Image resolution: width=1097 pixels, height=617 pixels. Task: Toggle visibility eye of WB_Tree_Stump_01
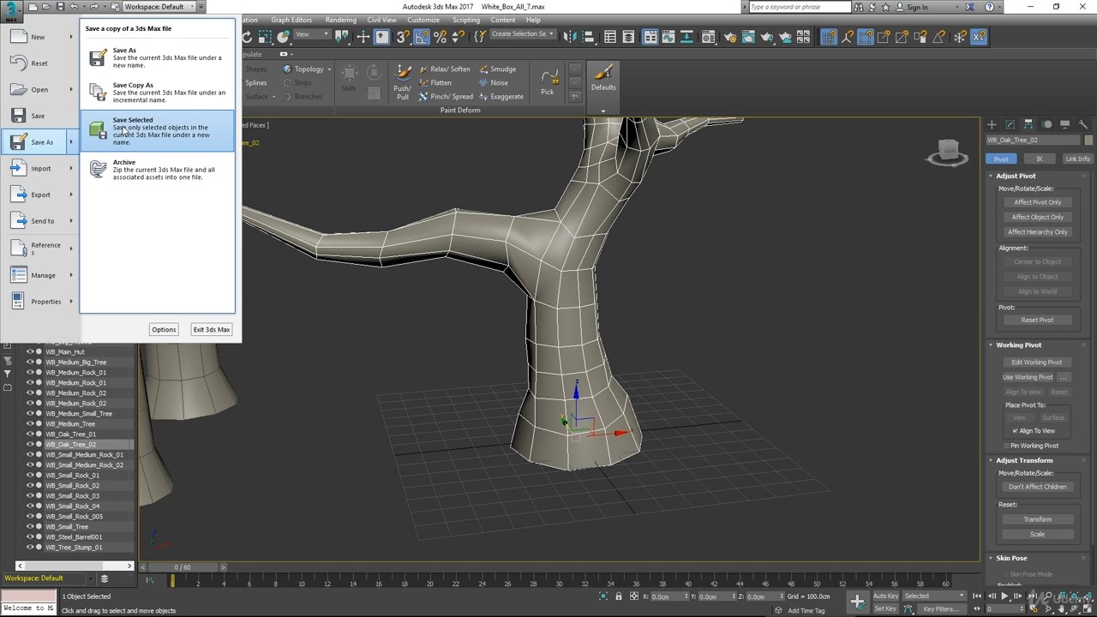tap(30, 547)
